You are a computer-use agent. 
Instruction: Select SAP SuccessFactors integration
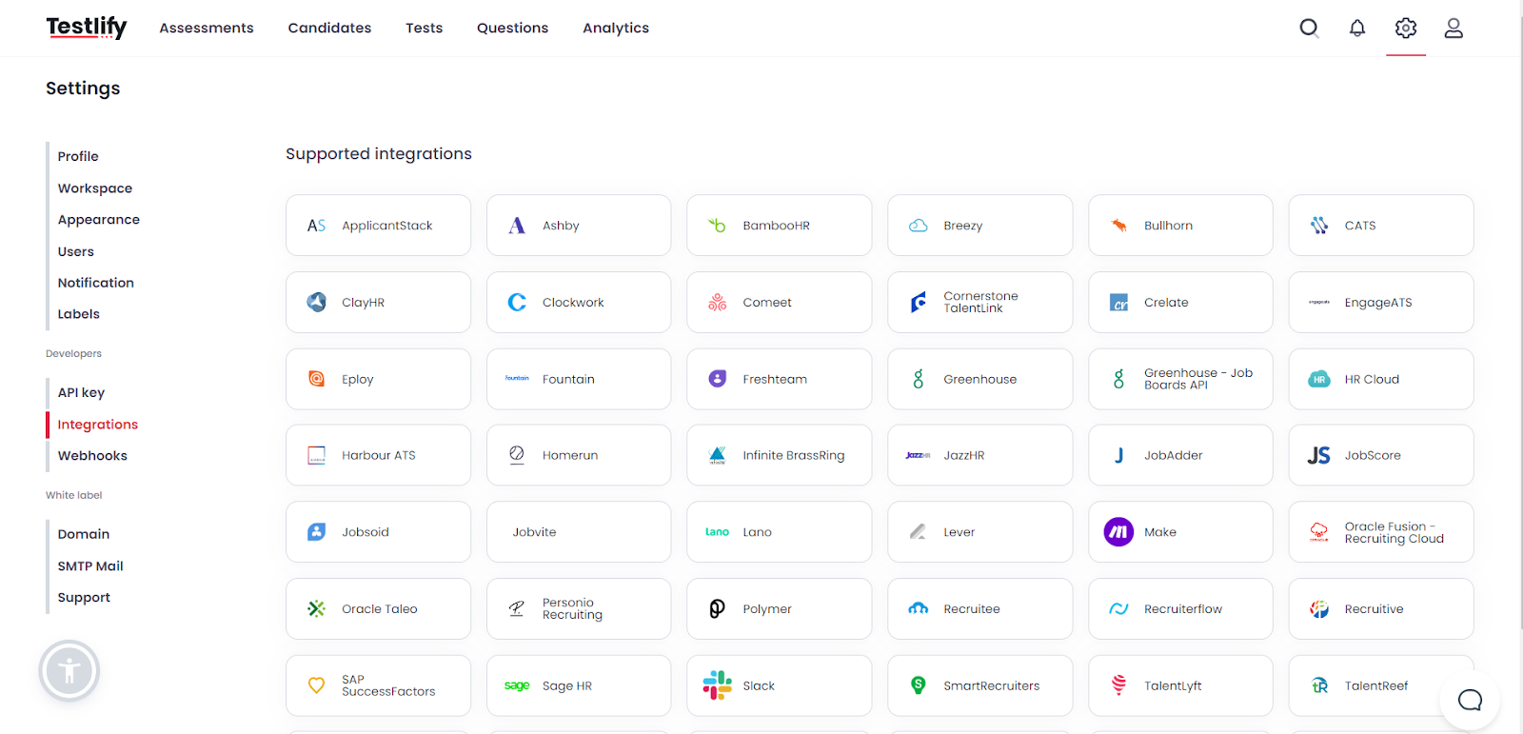coord(378,685)
